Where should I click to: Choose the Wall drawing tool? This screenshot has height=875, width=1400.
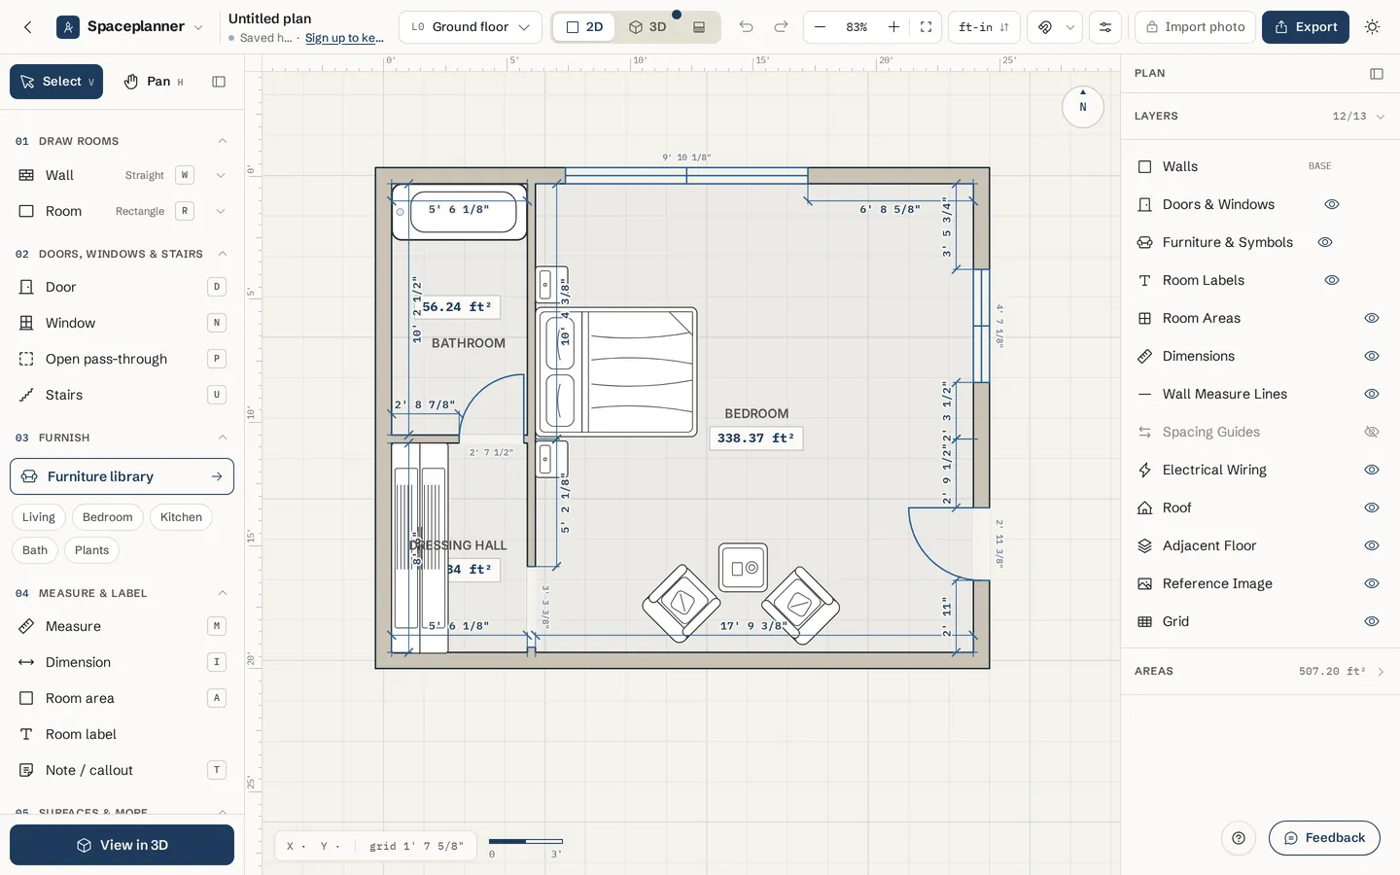(x=59, y=175)
